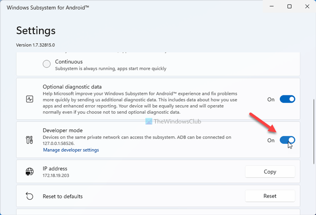
Task: Select the Continuous radio button
Action: click(x=46, y=64)
